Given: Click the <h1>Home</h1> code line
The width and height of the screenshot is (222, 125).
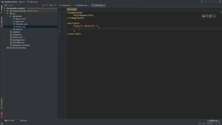Looking at the screenshot, I should click(x=83, y=15).
